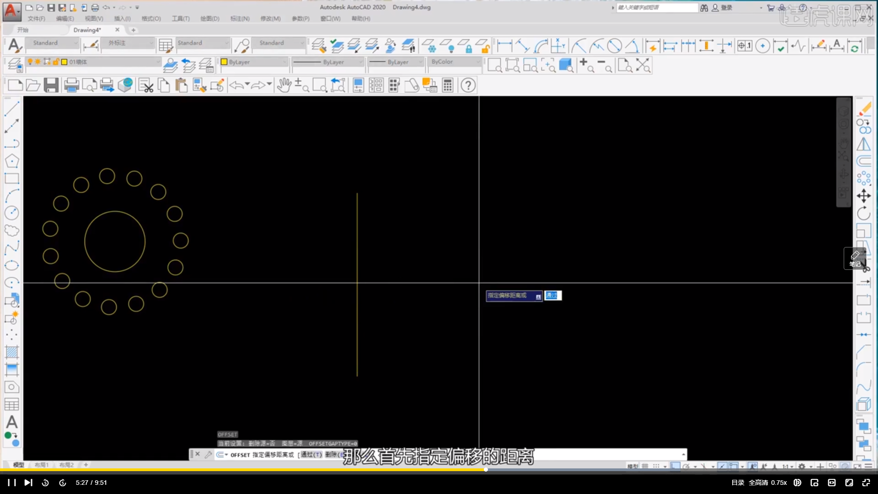The height and width of the screenshot is (494, 878).
Task: Switch to the 开始 tab
Action: 23,30
